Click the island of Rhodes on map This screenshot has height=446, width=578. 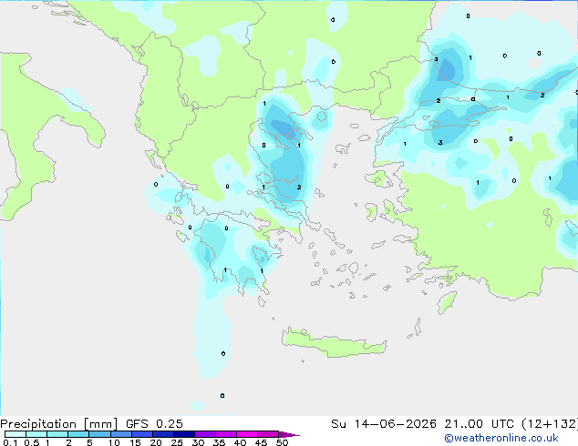pyautogui.click(x=447, y=302)
